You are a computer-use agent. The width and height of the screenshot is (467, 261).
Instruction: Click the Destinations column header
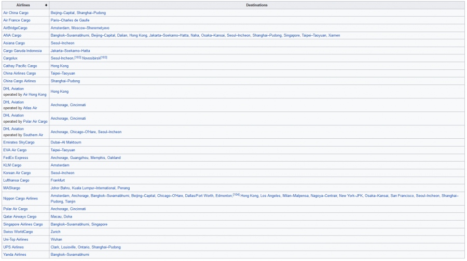pos(257,5)
